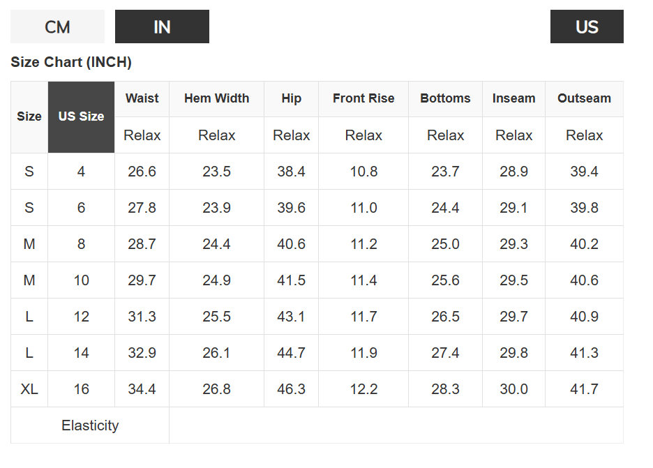Image resolution: width=653 pixels, height=468 pixels.
Task: Select US size 4 cell
Action: (81, 172)
